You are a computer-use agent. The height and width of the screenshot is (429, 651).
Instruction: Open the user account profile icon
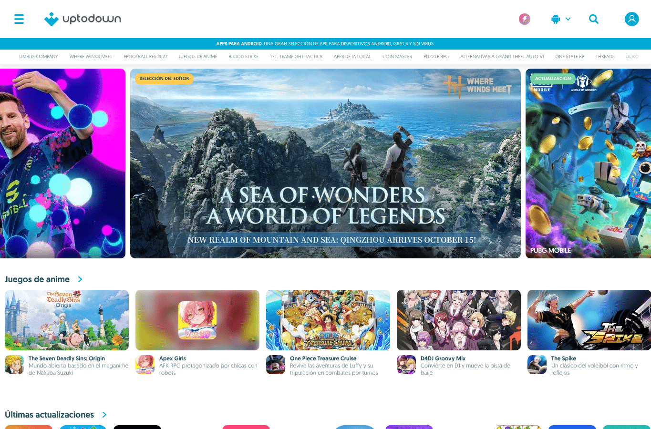632,19
